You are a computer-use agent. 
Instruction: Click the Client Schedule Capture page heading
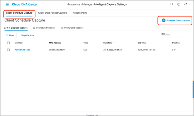[x=25, y=20]
